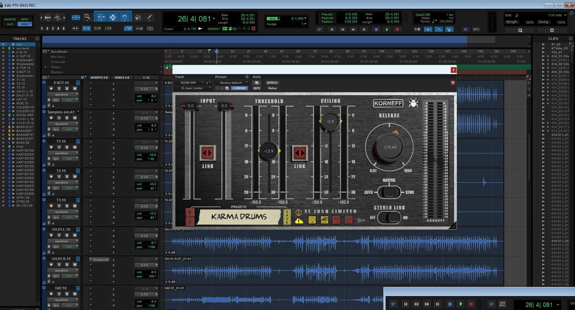Adjust the Ceiling slider knob at -2.5

[330, 121]
